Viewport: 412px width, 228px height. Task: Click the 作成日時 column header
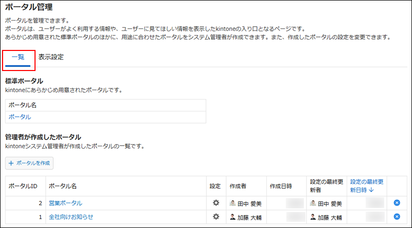coord(281,186)
